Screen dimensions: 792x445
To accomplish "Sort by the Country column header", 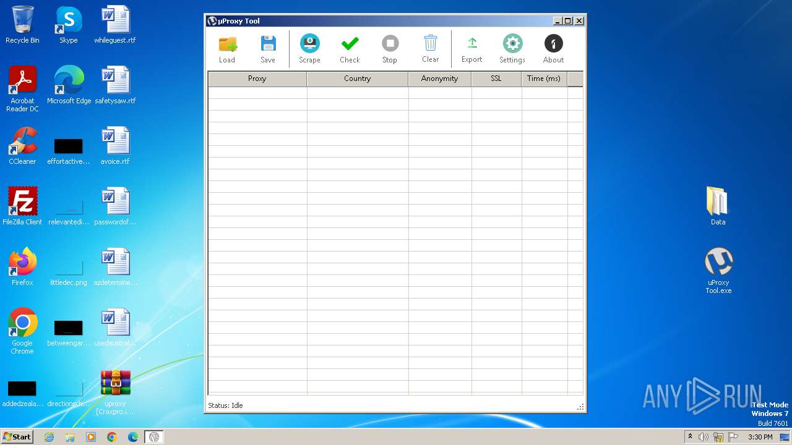I will pos(357,78).
